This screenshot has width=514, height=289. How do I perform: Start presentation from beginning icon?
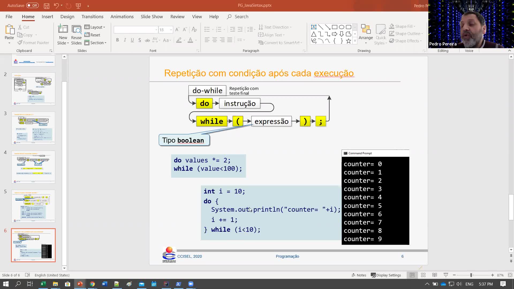click(78, 5)
